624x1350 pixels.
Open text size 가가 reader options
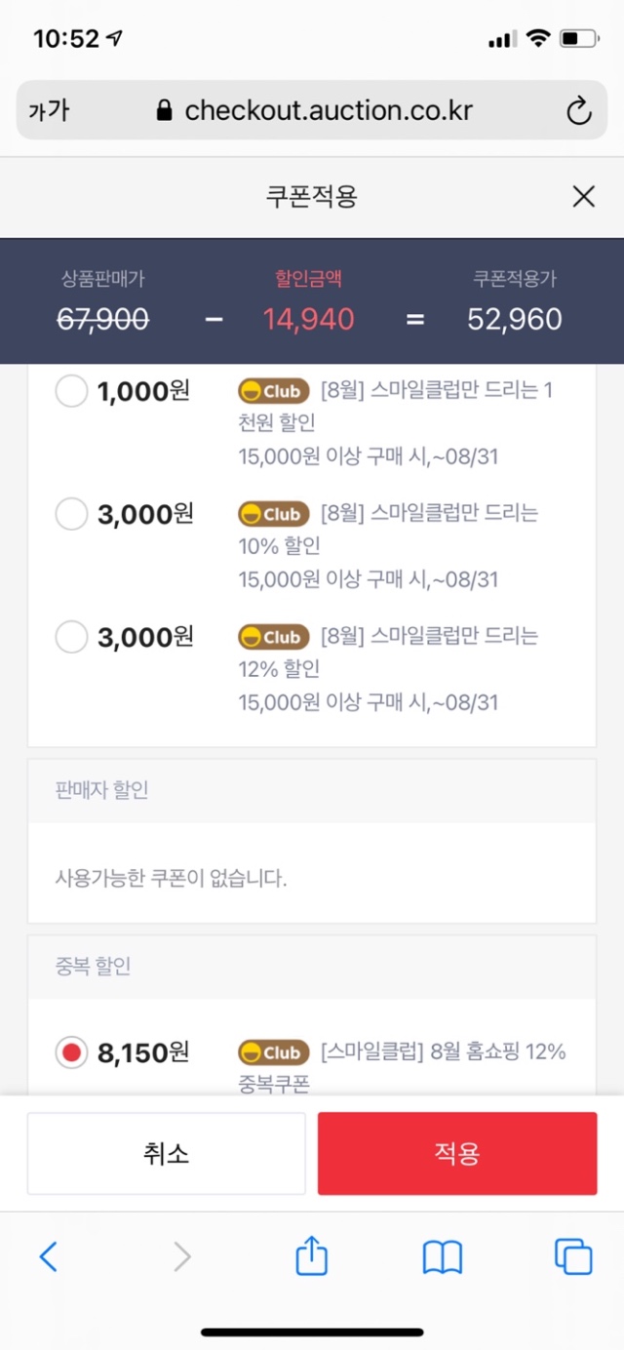coord(49,111)
